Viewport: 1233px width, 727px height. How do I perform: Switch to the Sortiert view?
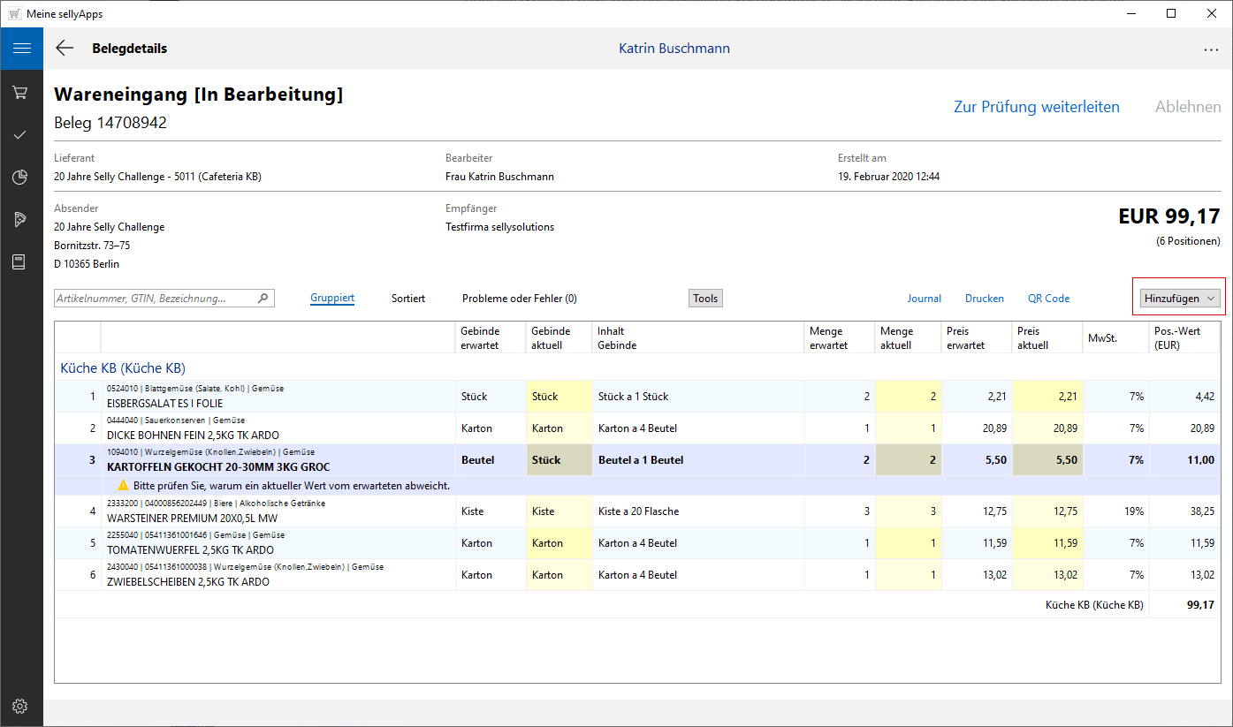(x=408, y=299)
